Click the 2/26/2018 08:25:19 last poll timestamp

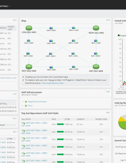pos(8,111)
